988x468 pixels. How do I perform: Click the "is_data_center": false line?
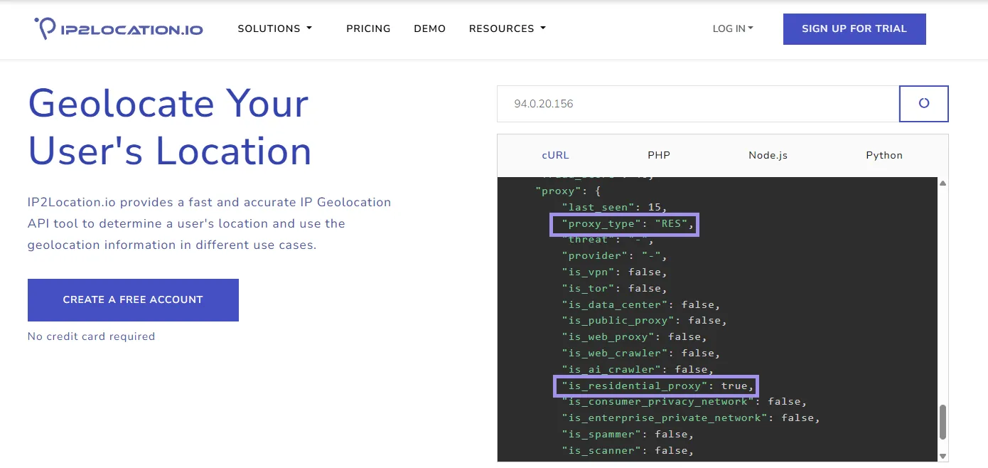641,304
